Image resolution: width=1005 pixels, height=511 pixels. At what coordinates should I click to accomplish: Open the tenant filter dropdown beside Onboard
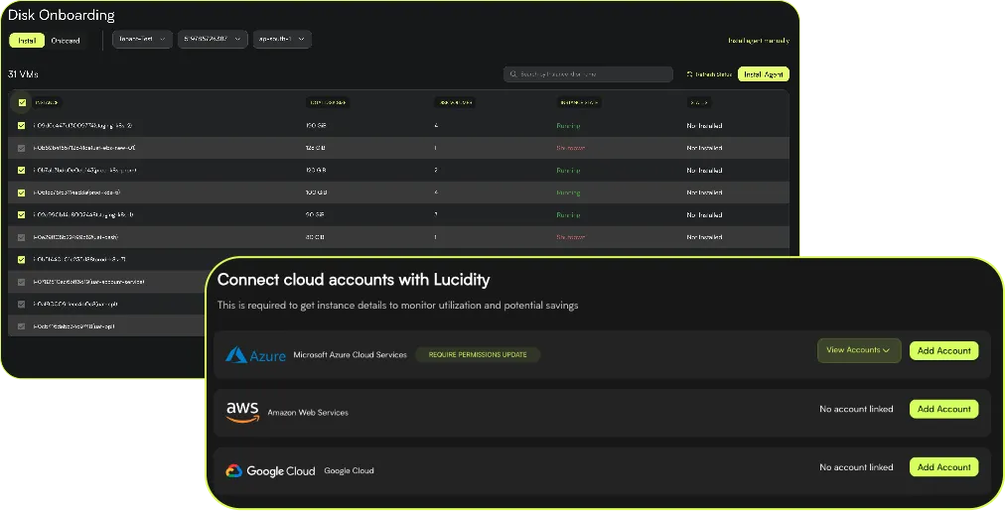pos(142,39)
